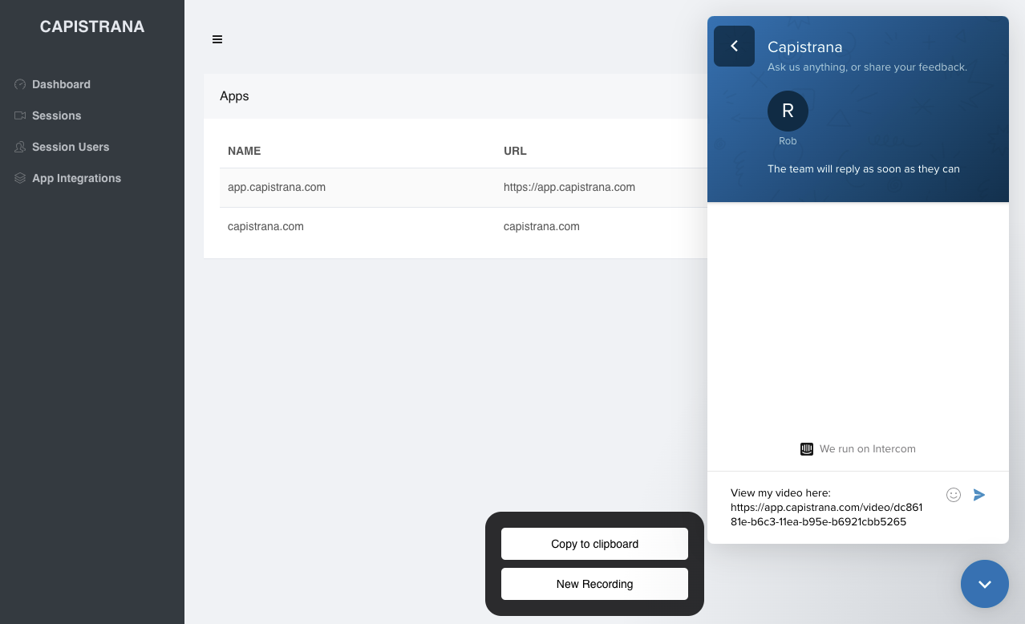Click Rob's avatar in chat header
The image size is (1025, 624).
(788, 111)
